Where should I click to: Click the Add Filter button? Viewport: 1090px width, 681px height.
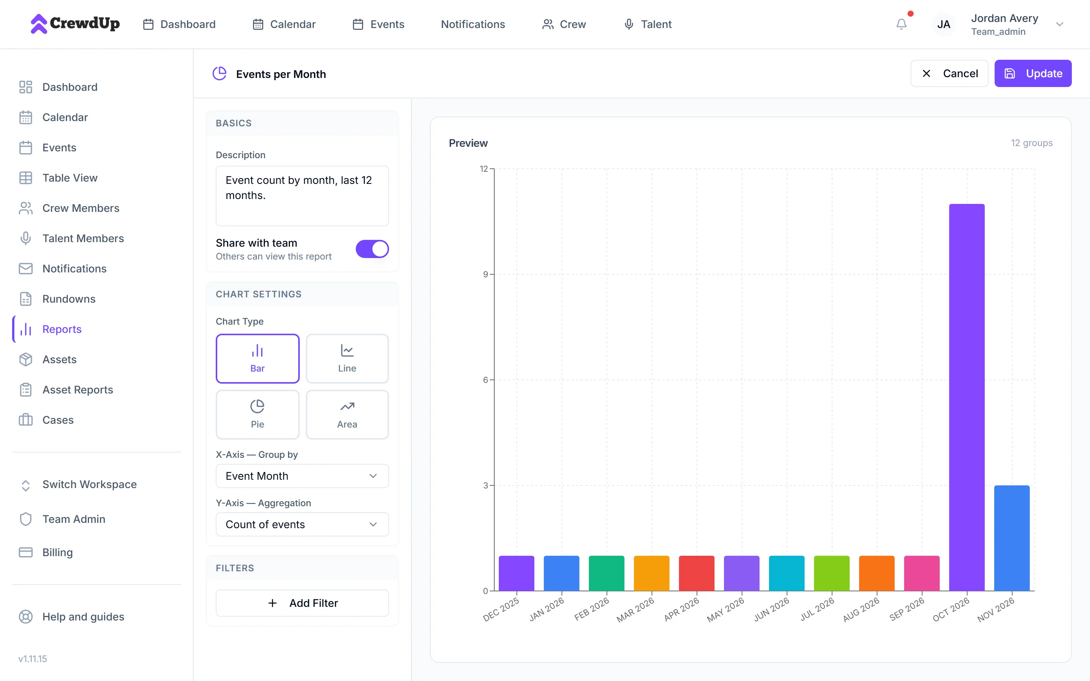(x=302, y=603)
